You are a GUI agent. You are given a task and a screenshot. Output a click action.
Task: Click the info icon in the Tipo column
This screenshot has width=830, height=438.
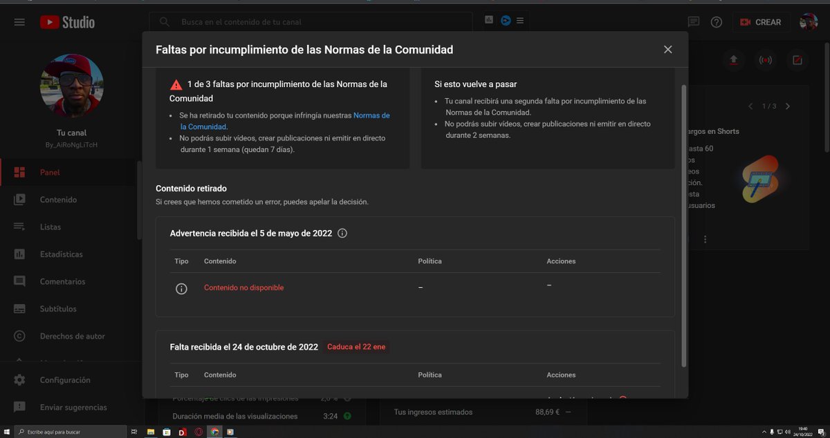pyautogui.click(x=181, y=289)
